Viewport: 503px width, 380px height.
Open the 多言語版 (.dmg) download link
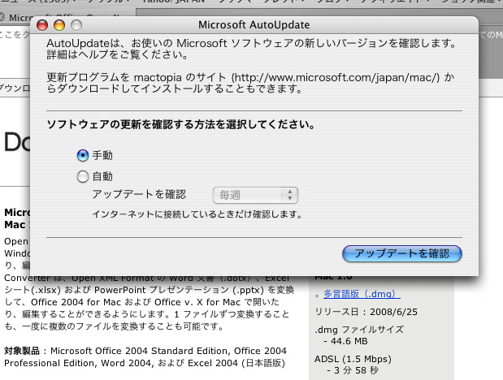pyautogui.click(x=362, y=294)
